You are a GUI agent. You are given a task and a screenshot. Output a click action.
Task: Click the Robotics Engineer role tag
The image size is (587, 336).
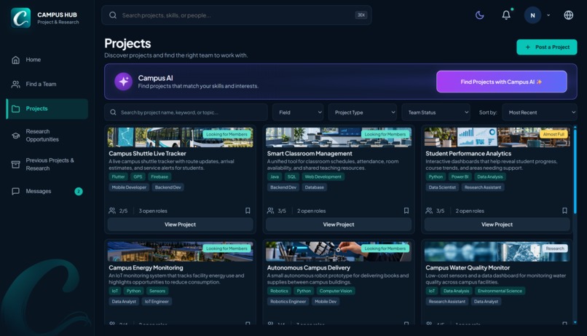(288, 302)
